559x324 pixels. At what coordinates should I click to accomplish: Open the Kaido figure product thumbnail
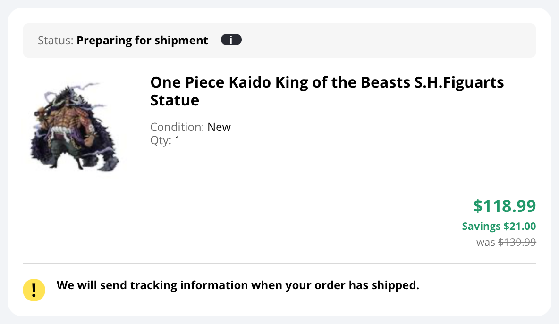(x=75, y=127)
